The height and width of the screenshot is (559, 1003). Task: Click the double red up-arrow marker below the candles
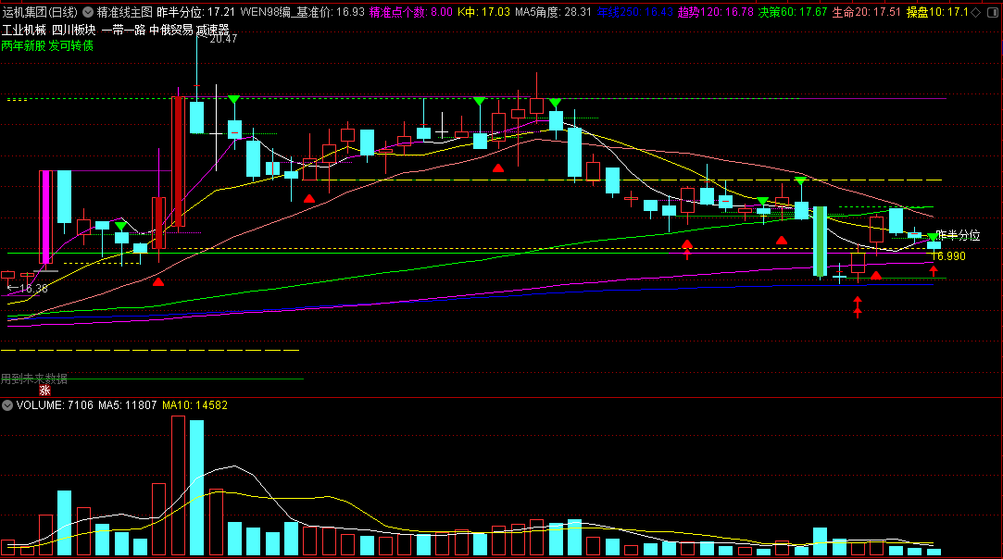tap(858, 307)
